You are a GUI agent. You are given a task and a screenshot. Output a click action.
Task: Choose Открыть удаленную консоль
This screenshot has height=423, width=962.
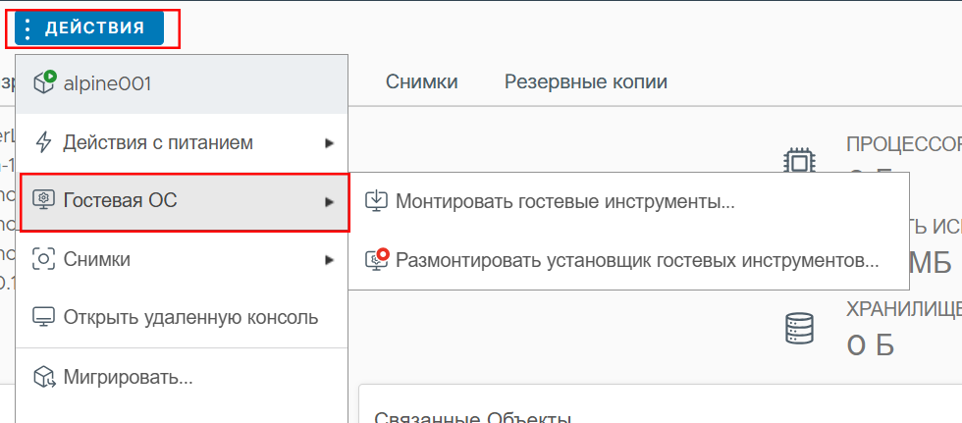pyautogui.click(x=182, y=318)
